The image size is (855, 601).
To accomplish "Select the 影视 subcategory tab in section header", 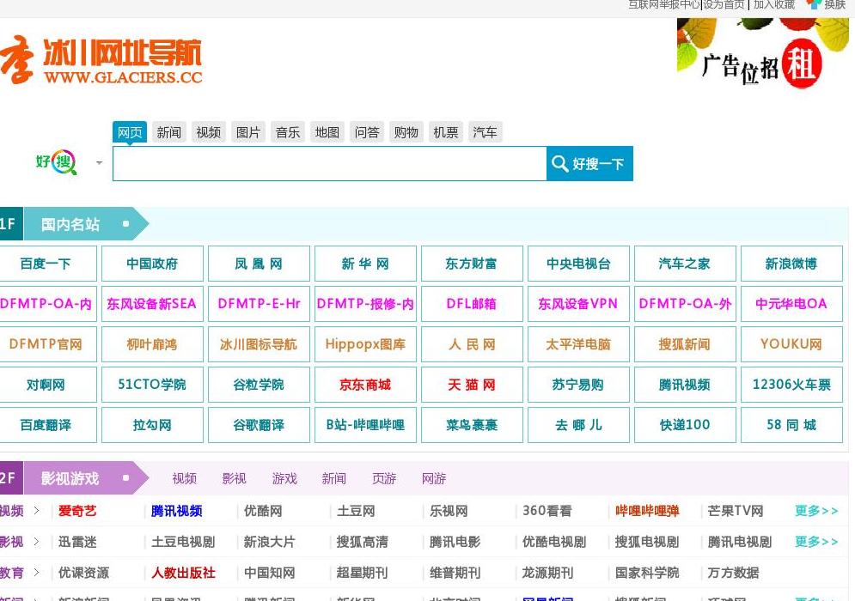I will [235, 478].
